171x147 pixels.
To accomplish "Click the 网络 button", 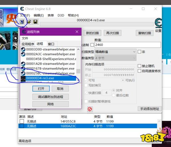I will pyautogui.click(x=50, y=104).
